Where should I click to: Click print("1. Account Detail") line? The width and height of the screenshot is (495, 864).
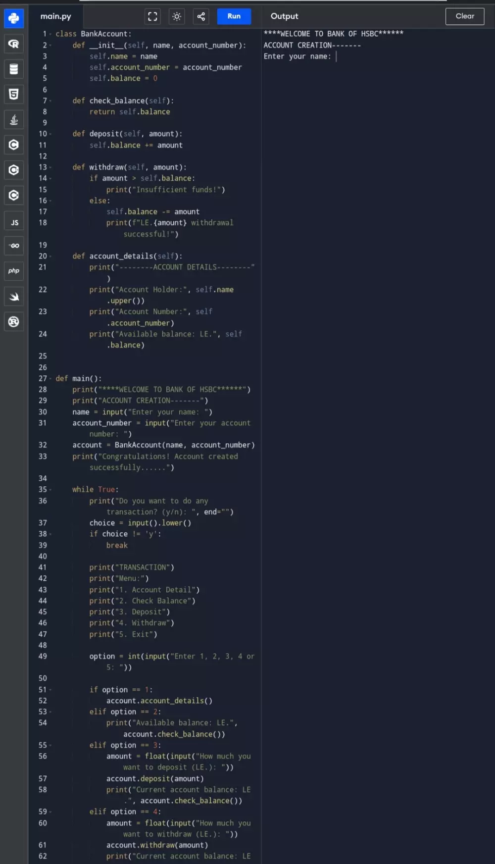pyautogui.click(x=145, y=590)
